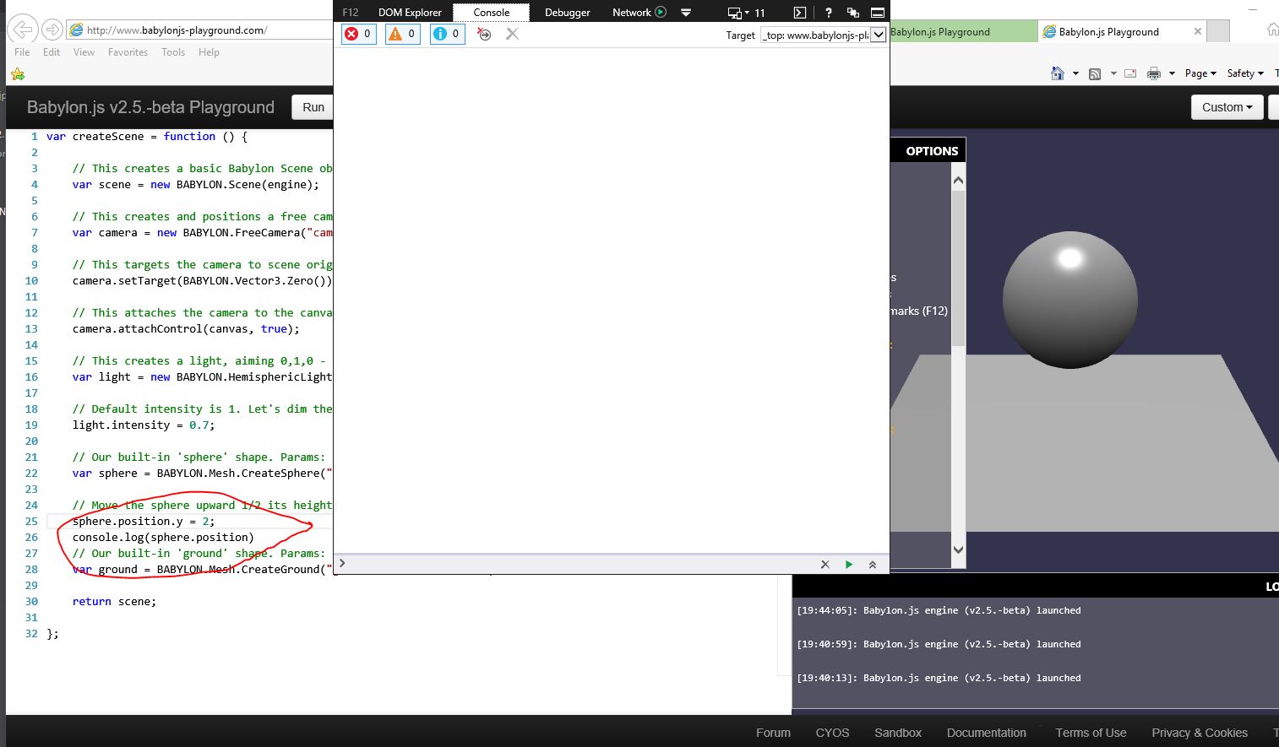Open the Tools menu
This screenshot has height=747, width=1279.
pos(173,52)
